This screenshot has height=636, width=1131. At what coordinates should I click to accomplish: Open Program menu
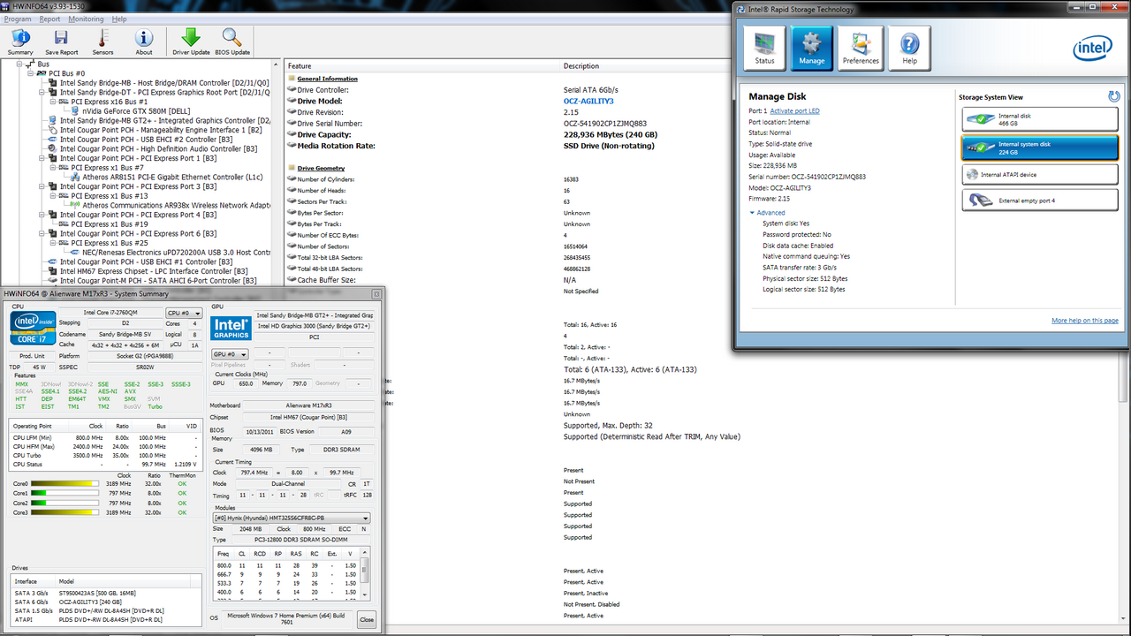tap(18, 19)
